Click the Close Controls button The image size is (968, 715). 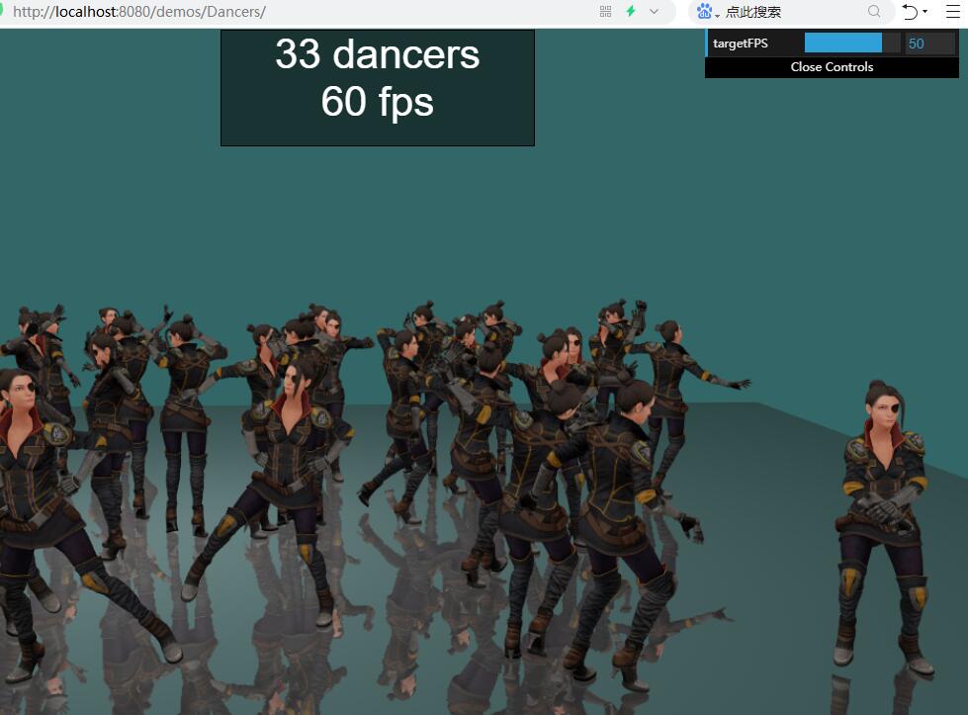coord(832,66)
